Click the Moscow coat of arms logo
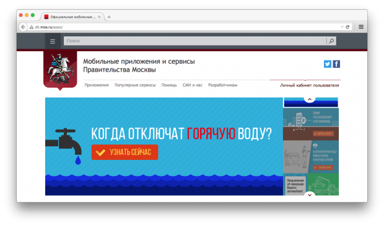 click(x=60, y=70)
